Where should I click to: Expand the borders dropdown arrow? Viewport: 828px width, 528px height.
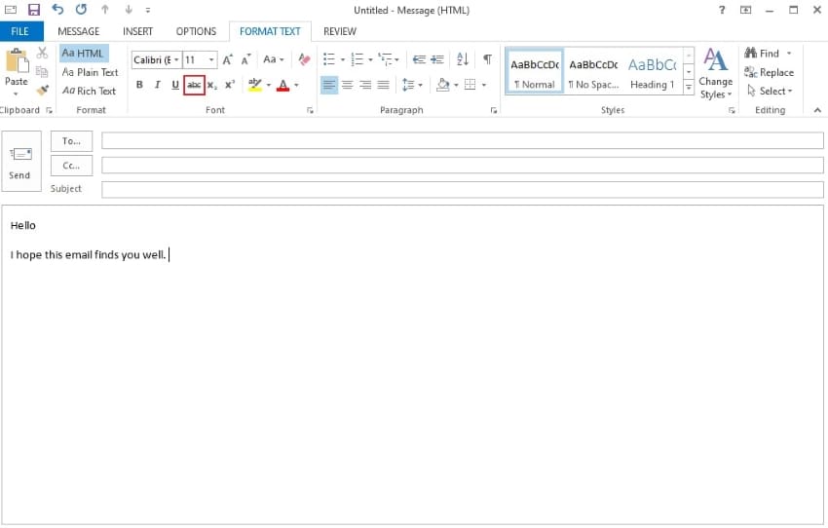[484, 85]
